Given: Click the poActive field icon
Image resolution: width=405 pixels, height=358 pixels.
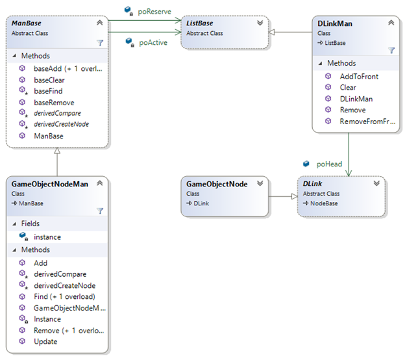Looking at the screenshot, I should tap(129, 42).
